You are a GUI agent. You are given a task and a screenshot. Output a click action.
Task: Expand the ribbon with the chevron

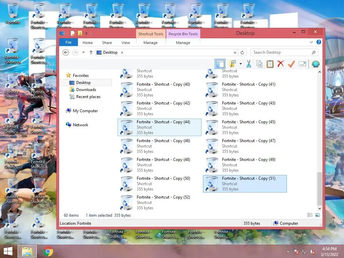[x=311, y=42]
